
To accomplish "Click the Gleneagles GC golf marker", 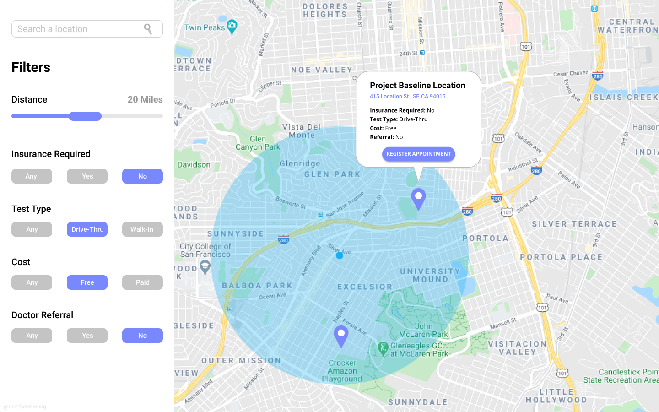I will [x=384, y=348].
